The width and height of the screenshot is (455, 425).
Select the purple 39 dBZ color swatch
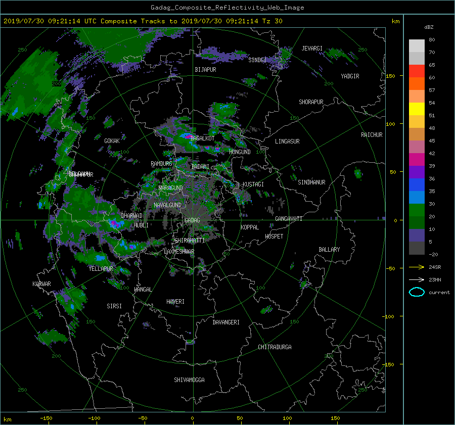pos(417,172)
